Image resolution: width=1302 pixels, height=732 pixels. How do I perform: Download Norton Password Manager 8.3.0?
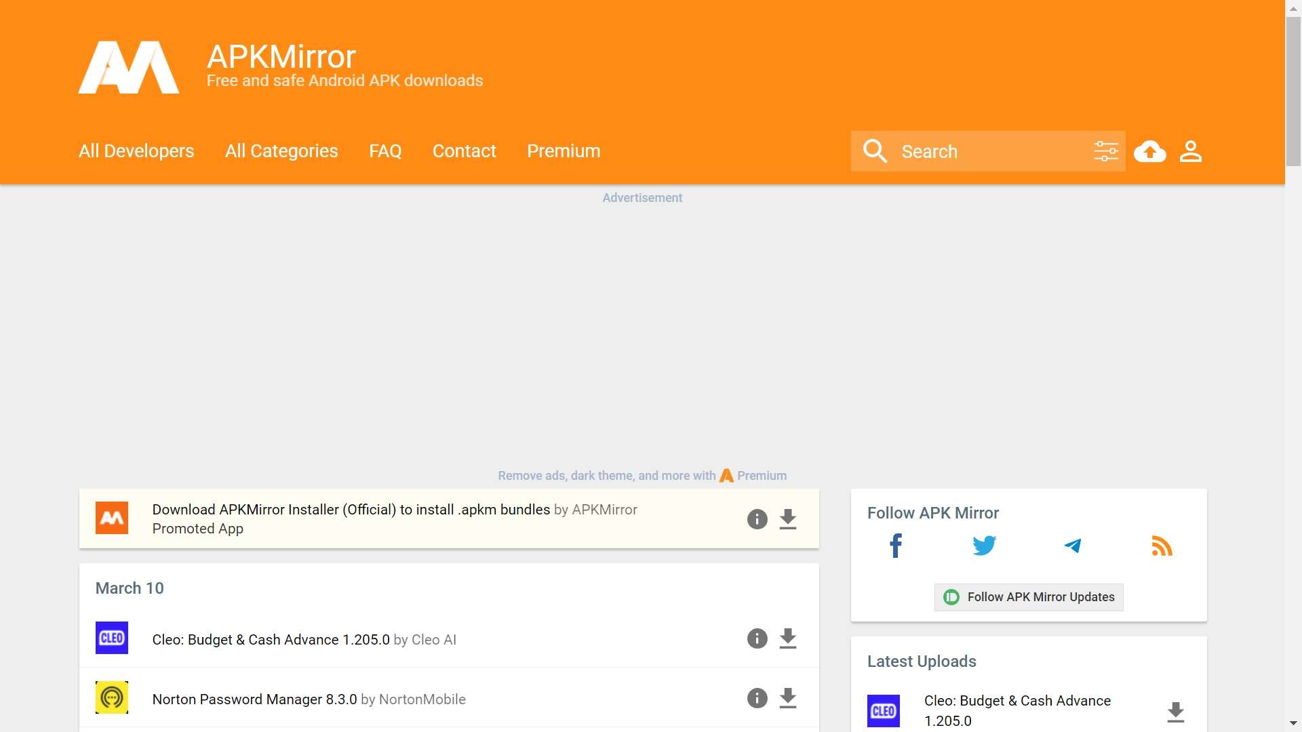[788, 698]
